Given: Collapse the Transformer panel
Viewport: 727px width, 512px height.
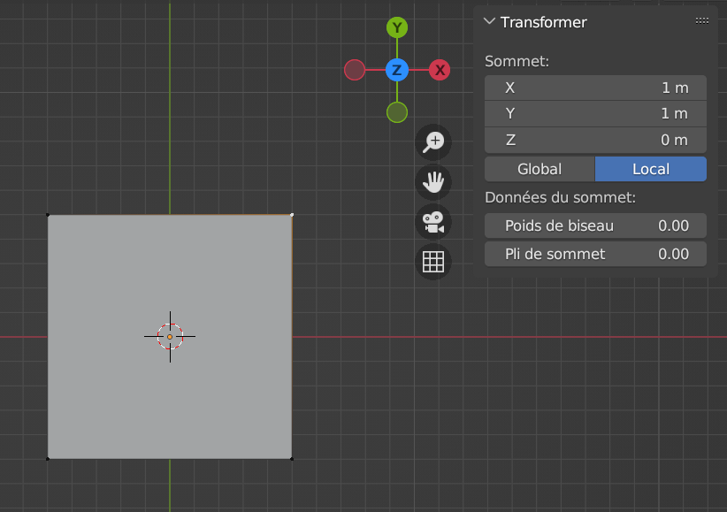Looking at the screenshot, I should 490,22.
